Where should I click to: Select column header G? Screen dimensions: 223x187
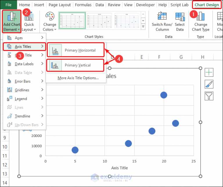[181, 57]
